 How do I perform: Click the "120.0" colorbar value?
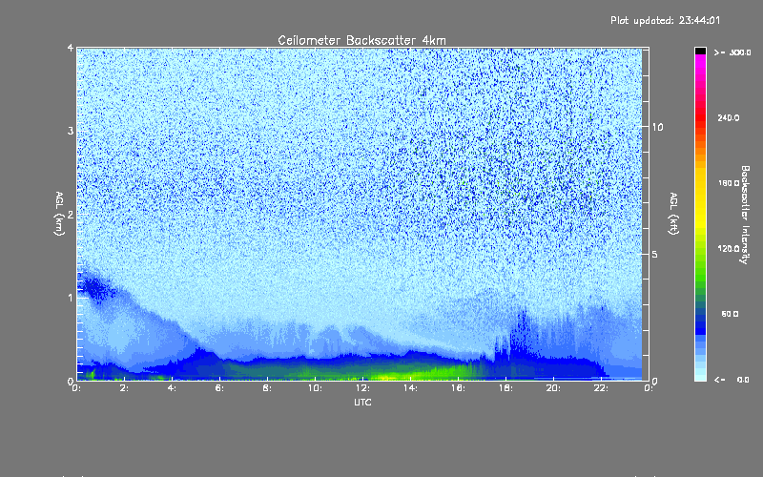(x=729, y=248)
